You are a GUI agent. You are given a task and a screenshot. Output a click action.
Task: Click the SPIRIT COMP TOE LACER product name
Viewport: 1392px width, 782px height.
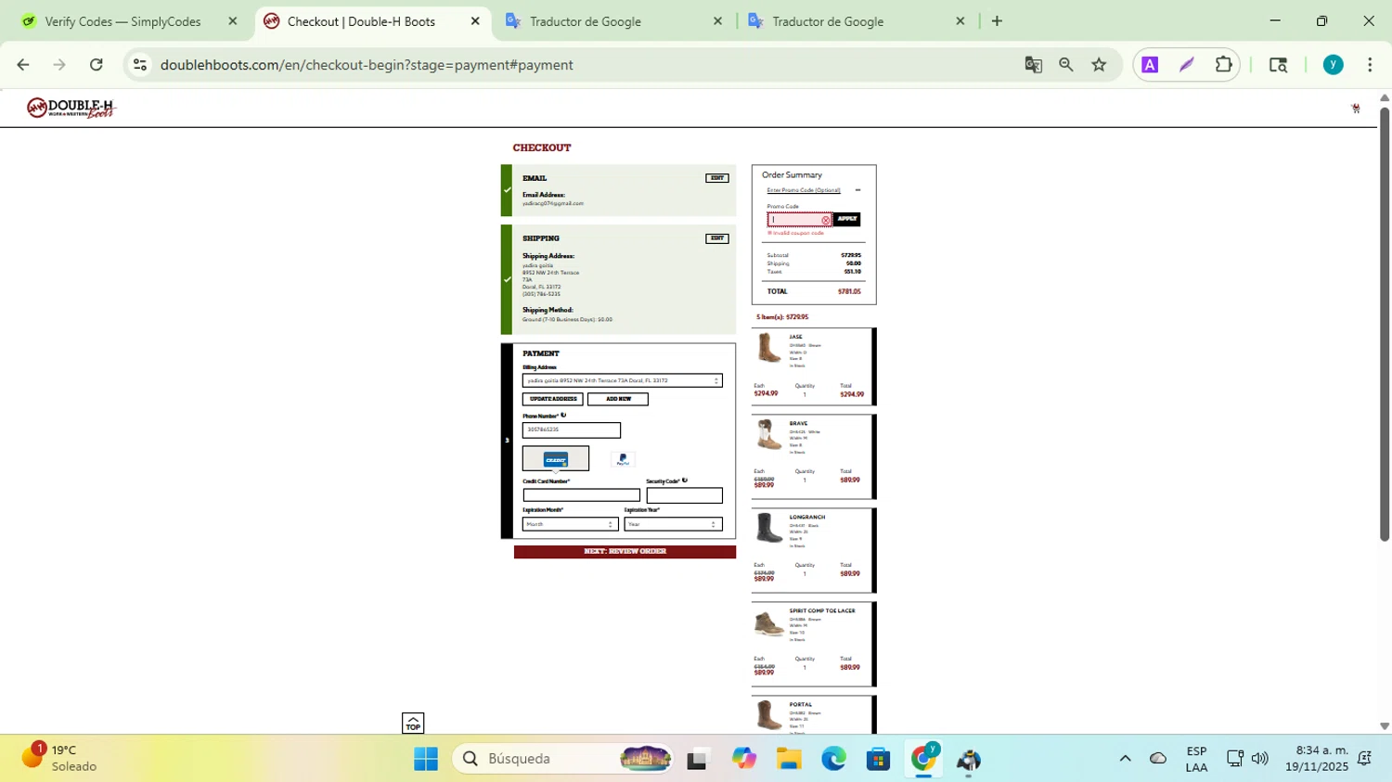pos(822,610)
